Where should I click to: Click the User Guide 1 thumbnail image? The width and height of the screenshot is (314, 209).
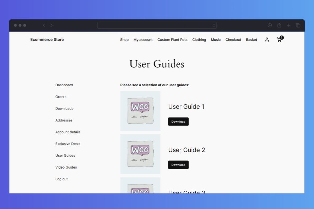pyautogui.click(x=140, y=110)
